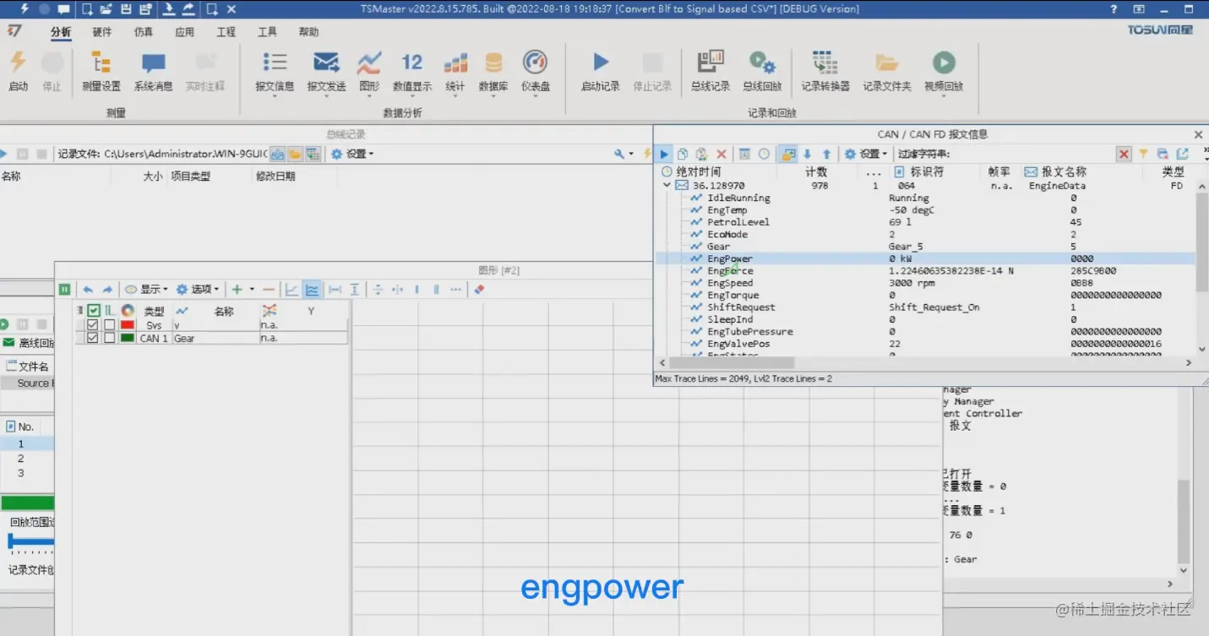Select the EngPower signal row

[x=925, y=258]
